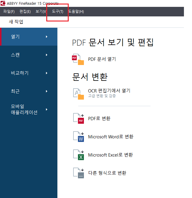Click the Microsoft Excel로 변환 icon
This screenshot has width=192, height=198.
coord(79,155)
